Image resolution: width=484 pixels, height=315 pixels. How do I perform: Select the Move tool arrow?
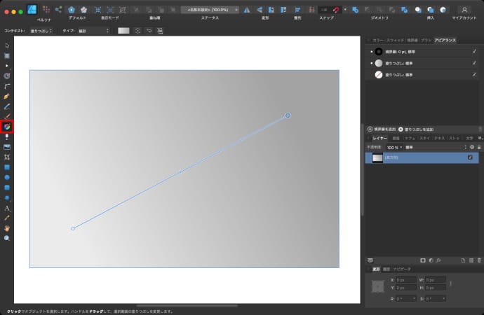pos(7,45)
